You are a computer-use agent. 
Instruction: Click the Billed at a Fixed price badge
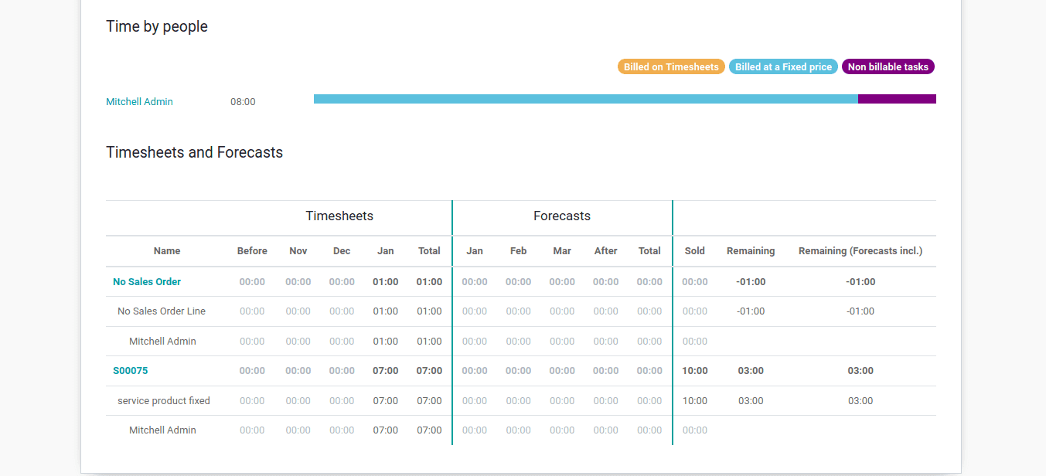[x=783, y=67]
